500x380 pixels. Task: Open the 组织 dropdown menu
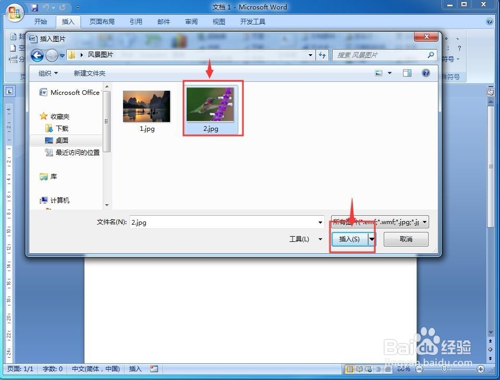(48, 73)
